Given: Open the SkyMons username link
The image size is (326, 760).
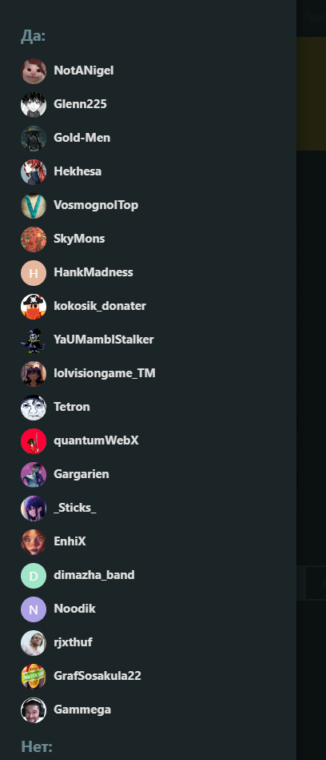Looking at the screenshot, I should (79, 239).
